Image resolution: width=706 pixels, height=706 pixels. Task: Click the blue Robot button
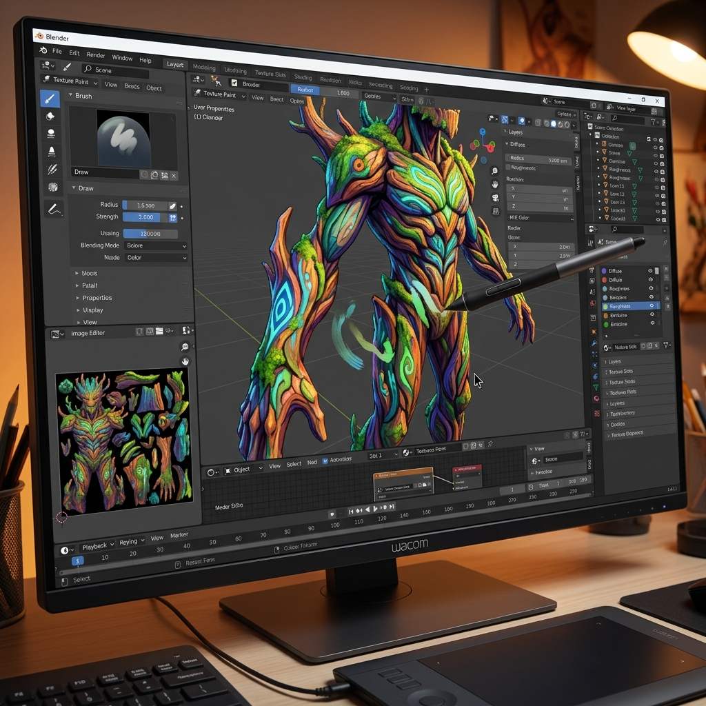coord(305,90)
